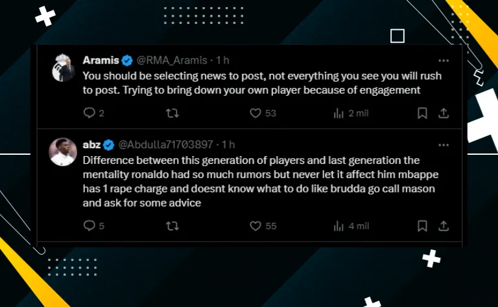This screenshot has height=307, width=498.
Task: Share the abz tweet
Action: click(x=444, y=226)
